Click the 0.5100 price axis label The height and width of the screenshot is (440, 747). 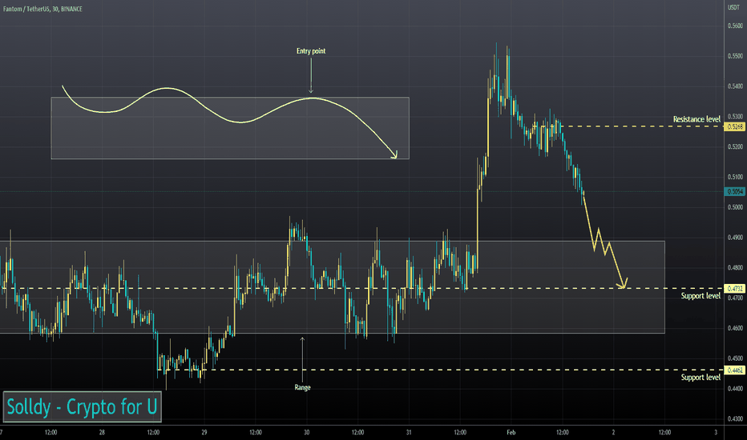pyautogui.click(x=735, y=177)
